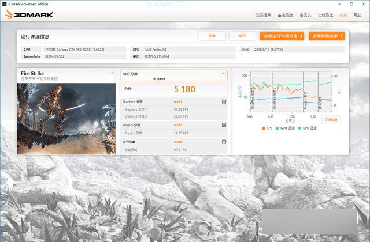Collapse the Graphics 分数 section
Screen dimensions: 370x242
pos(224,101)
